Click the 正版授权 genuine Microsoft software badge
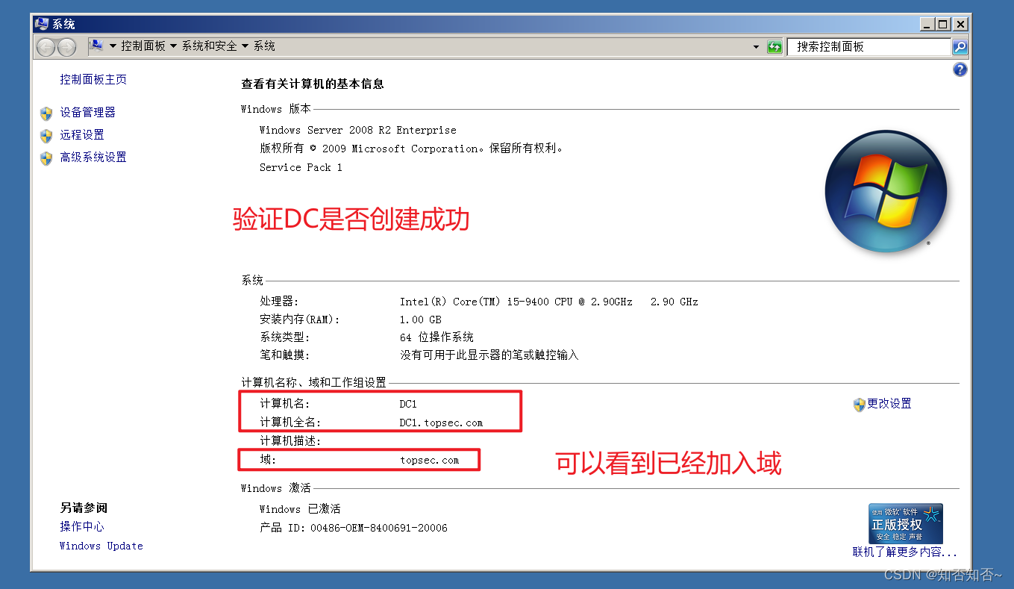Screen dimensions: 1014x589 pos(906,523)
